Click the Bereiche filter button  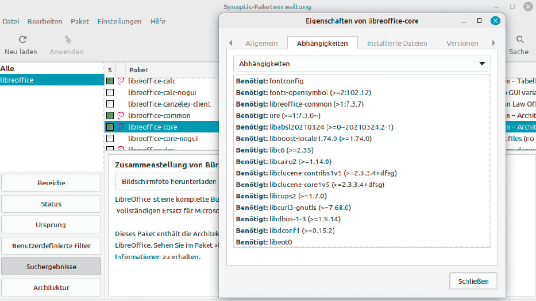(x=51, y=183)
